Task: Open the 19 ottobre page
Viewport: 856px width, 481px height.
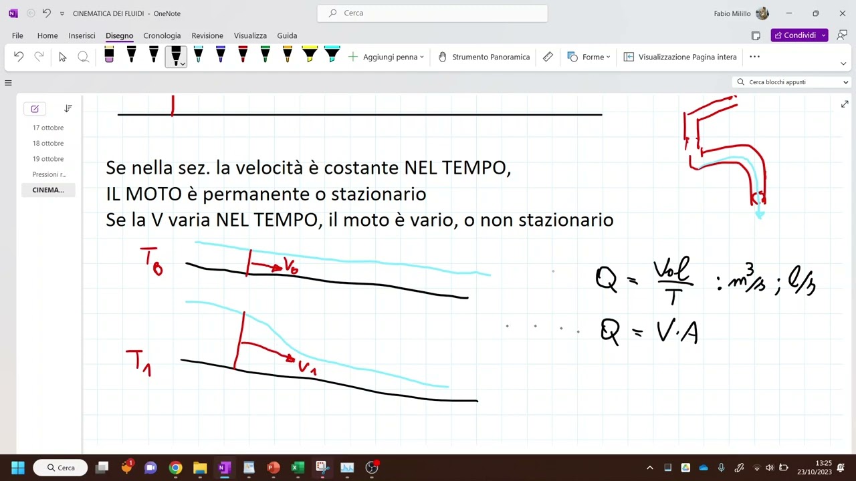Action: click(x=48, y=159)
